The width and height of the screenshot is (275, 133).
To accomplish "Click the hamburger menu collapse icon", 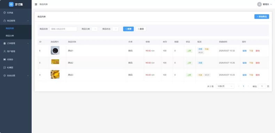I will tap(36, 4).
